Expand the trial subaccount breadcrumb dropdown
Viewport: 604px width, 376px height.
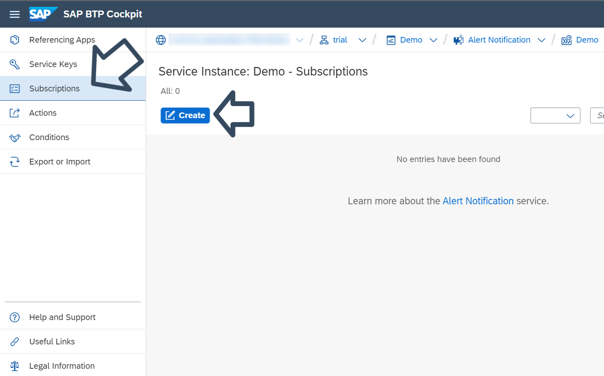click(x=362, y=40)
